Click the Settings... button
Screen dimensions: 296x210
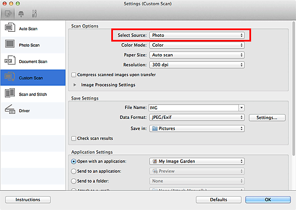267,118
